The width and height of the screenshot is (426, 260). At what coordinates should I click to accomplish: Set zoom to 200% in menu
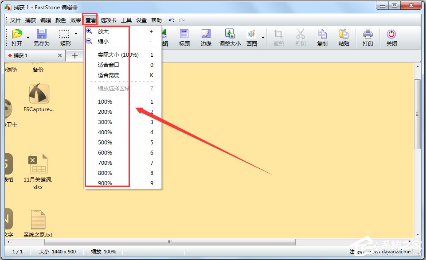click(123, 112)
